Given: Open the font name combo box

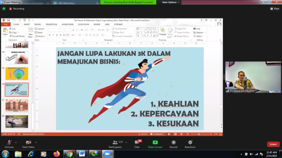Looking at the screenshot, I should pos(56,30).
